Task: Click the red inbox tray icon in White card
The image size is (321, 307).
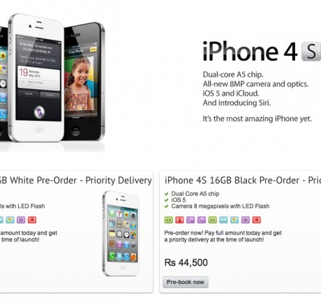Action: [x=32, y=220]
